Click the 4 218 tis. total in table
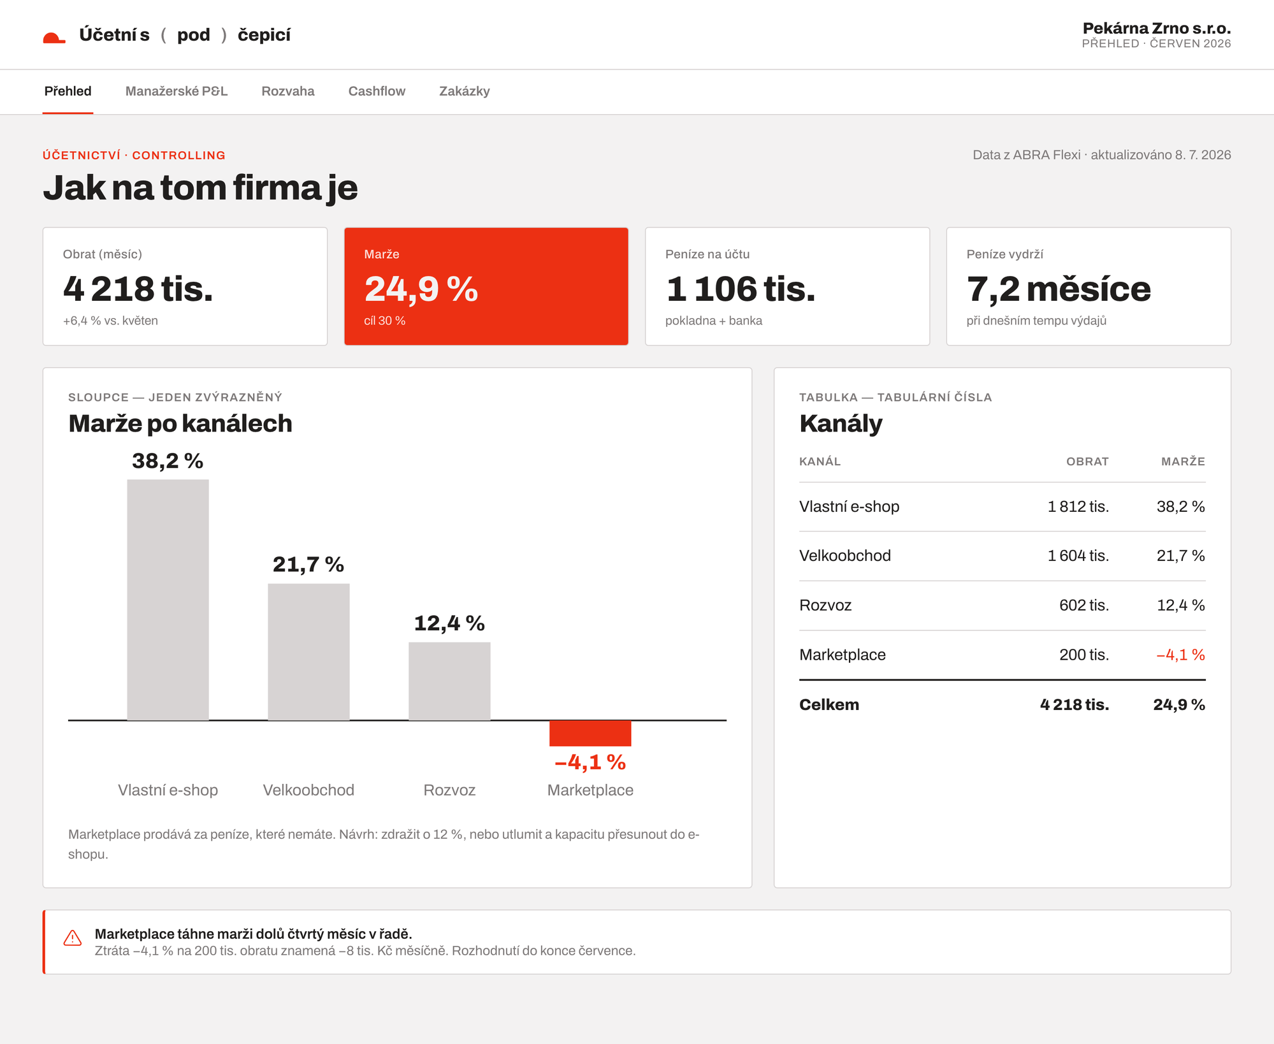 (x=1075, y=705)
